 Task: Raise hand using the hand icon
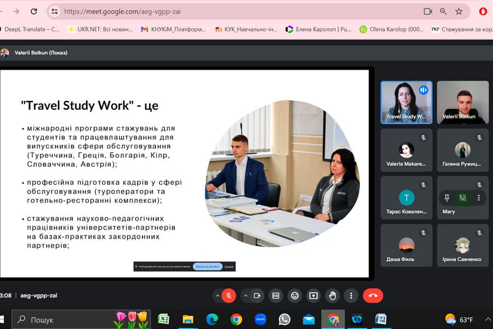tap(333, 296)
